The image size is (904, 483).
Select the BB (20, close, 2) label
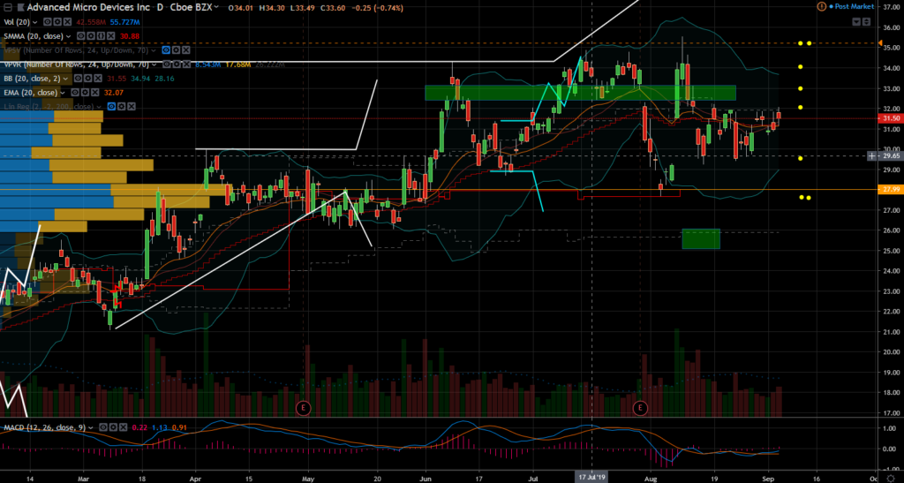click(x=32, y=79)
